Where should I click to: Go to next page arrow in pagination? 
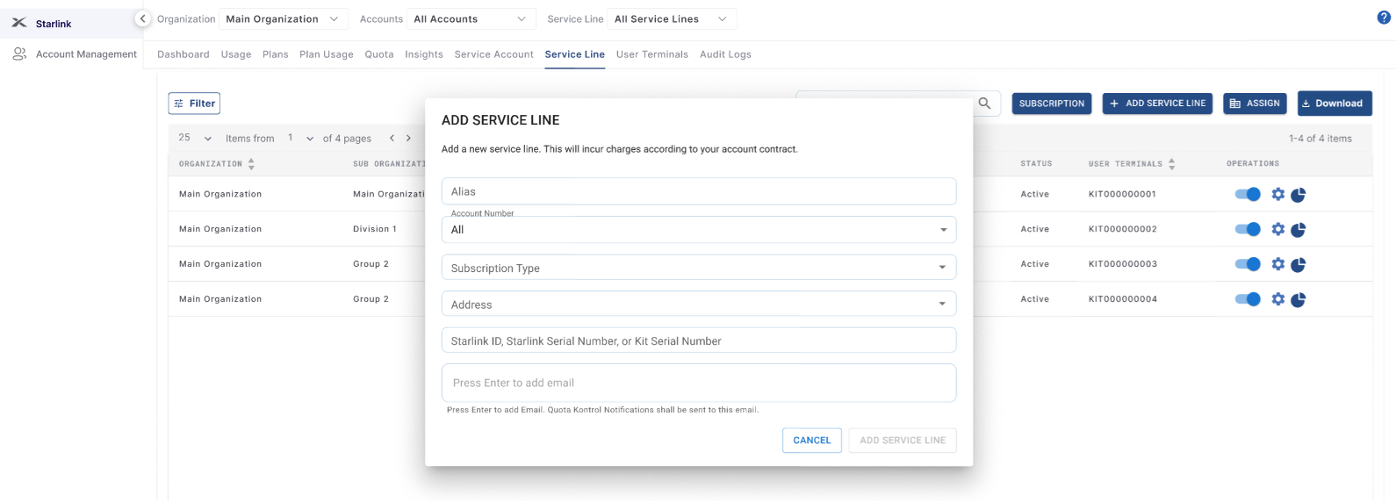point(408,139)
